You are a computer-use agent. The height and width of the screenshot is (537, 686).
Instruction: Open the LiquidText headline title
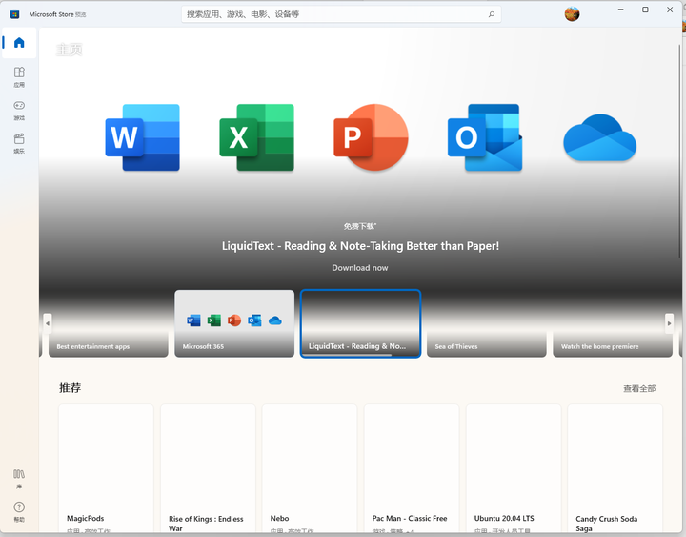coord(360,246)
